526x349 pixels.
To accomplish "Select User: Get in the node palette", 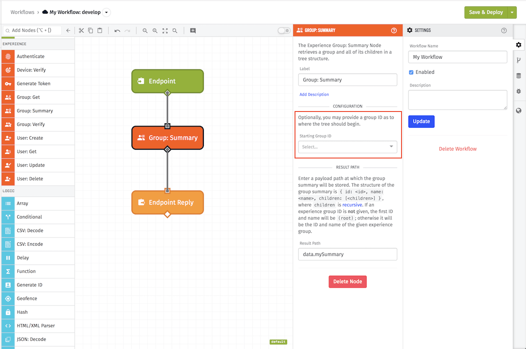I will coord(38,151).
